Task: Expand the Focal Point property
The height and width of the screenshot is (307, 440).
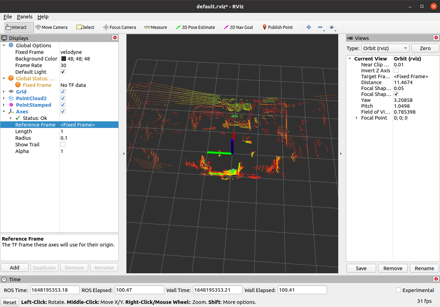Action: [x=356, y=118]
